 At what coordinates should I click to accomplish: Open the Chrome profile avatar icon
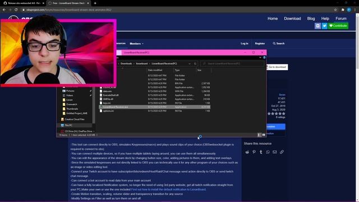pyautogui.click(x=349, y=10)
